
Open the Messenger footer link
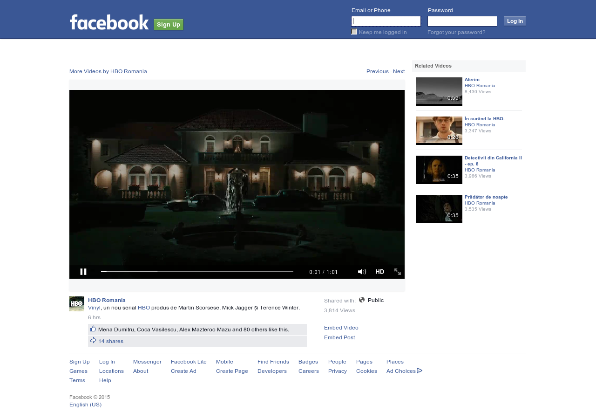pyautogui.click(x=147, y=362)
